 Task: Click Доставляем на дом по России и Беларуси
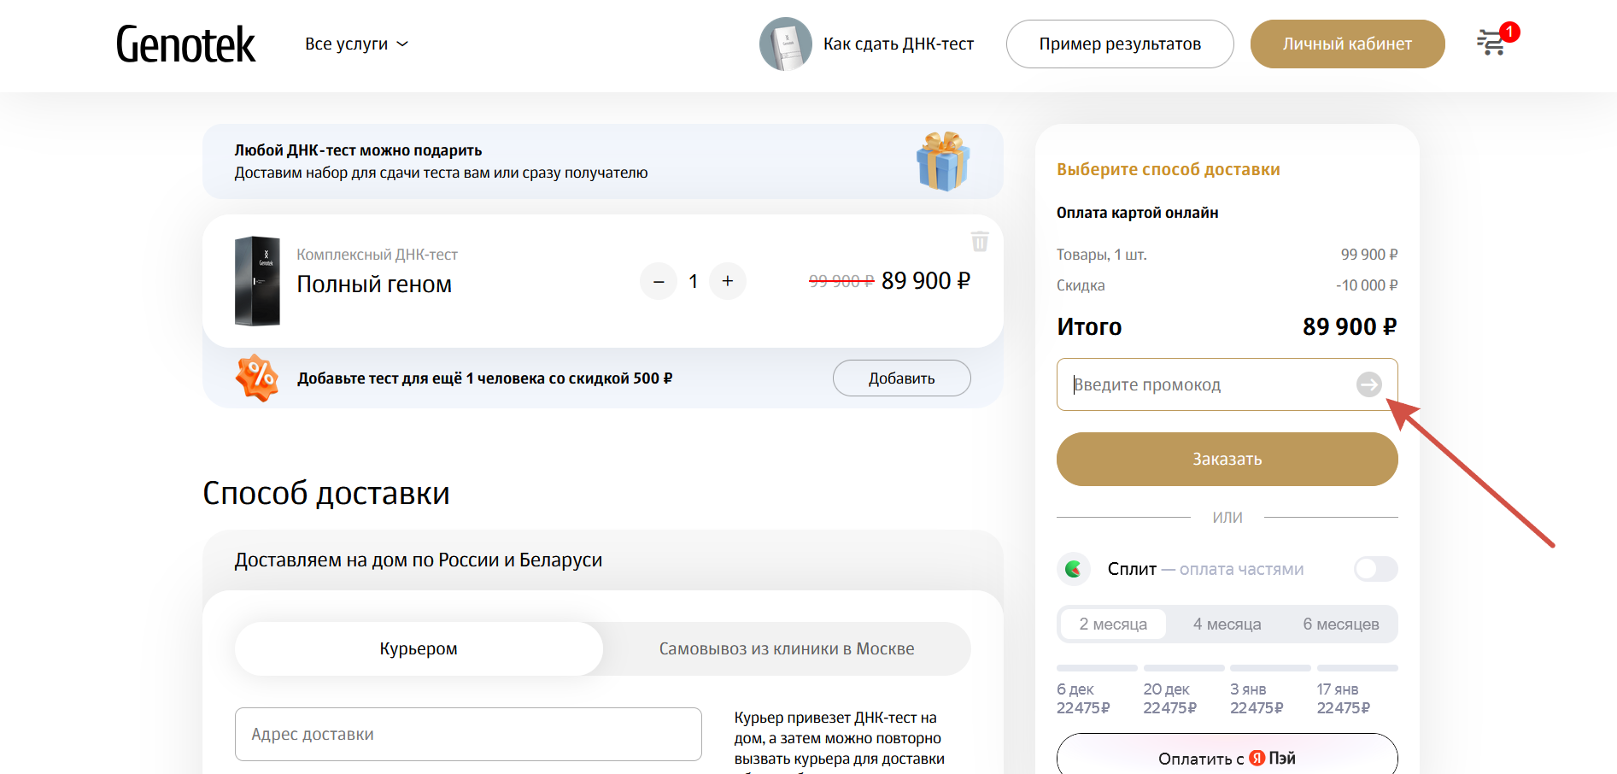click(419, 560)
